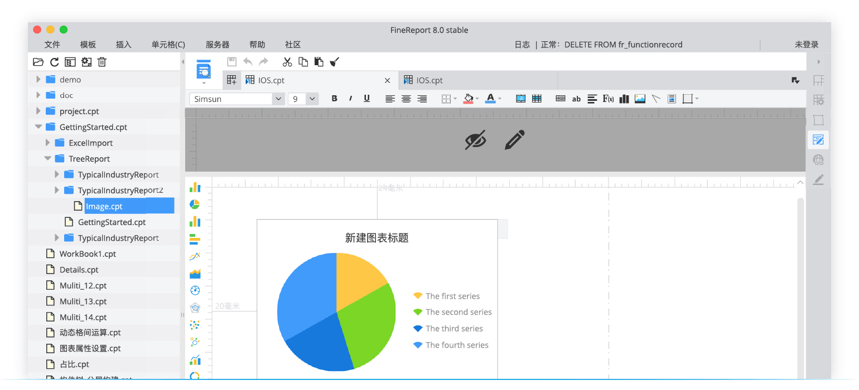Screen dimensions: 859x390
Task: Click the pencil edit icon in gray area
Action: coord(514,140)
